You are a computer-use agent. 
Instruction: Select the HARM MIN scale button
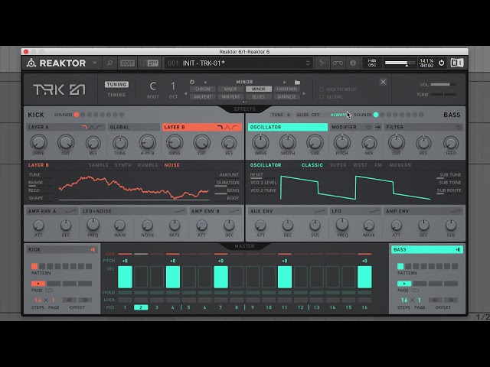coord(286,89)
